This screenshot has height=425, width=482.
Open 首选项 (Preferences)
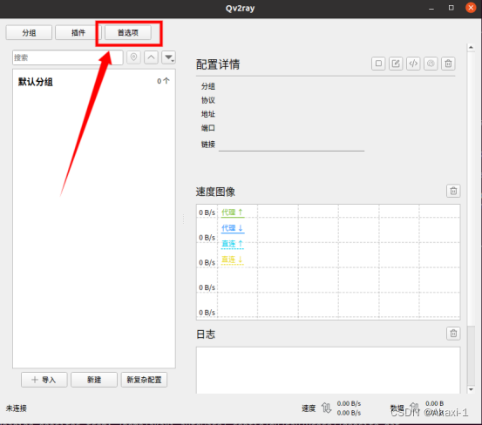click(128, 32)
